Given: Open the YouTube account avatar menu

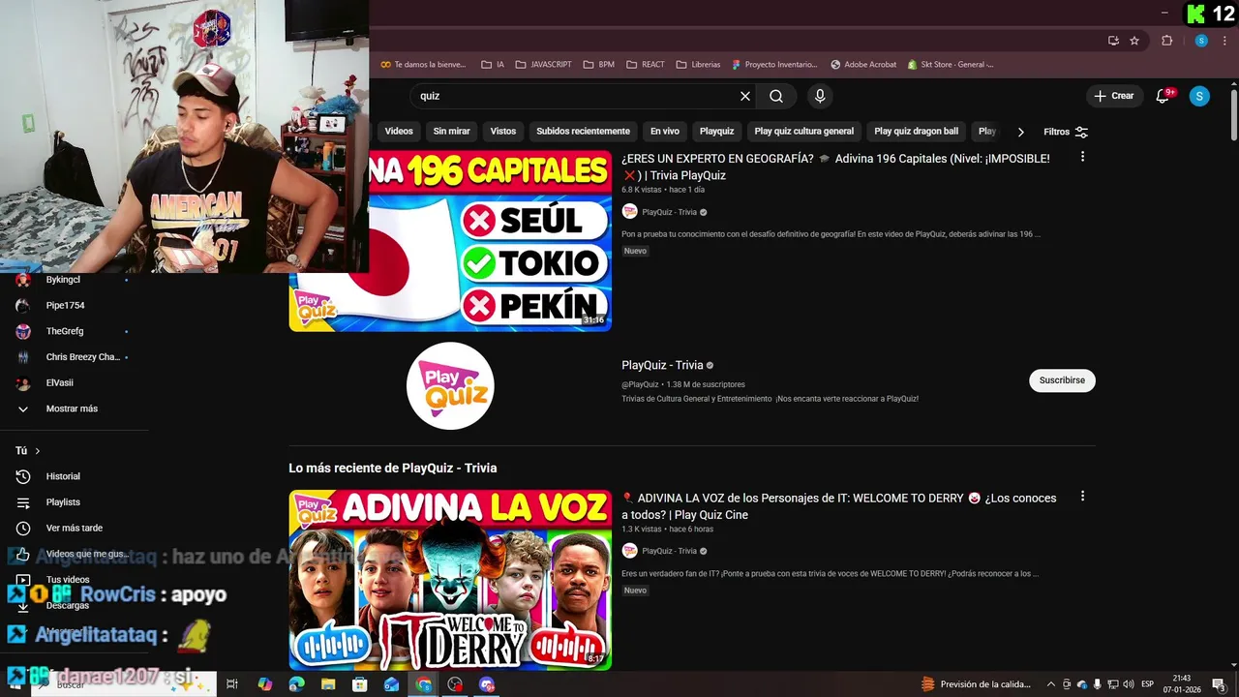Looking at the screenshot, I should point(1199,96).
